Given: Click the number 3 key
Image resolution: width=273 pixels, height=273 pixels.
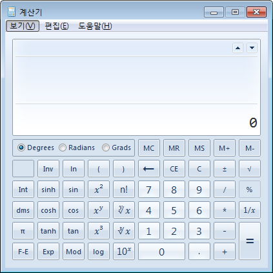Looking at the screenshot, I should 199,231.
